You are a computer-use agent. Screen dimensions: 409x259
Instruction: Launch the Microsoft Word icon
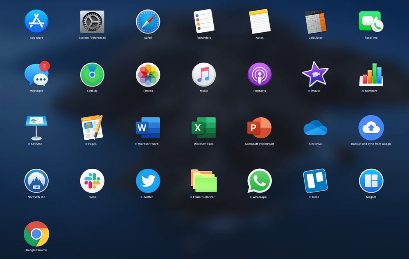pos(148,127)
